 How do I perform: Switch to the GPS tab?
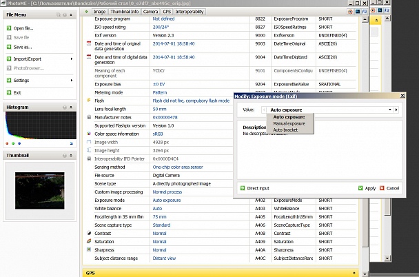167,12
